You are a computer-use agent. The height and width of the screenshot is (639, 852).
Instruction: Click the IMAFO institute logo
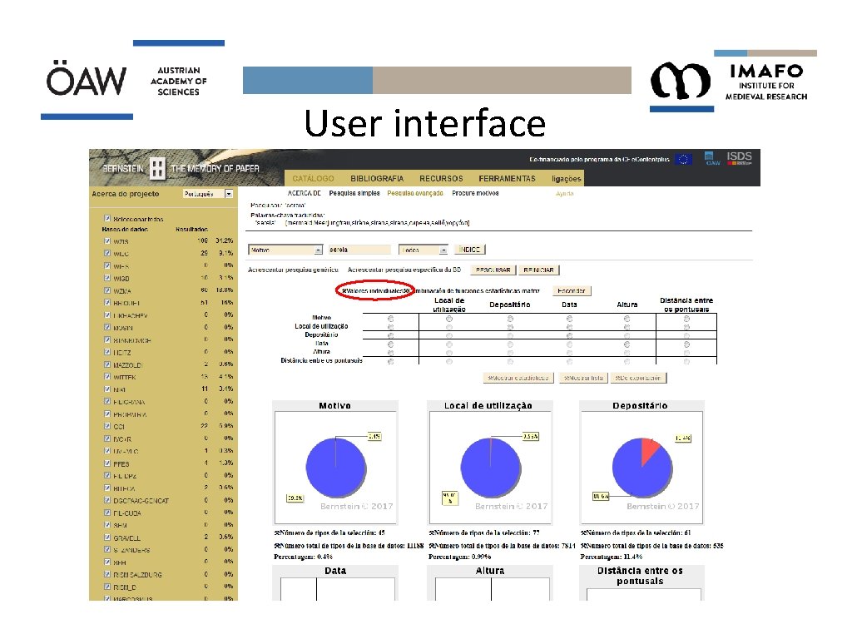point(734,82)
